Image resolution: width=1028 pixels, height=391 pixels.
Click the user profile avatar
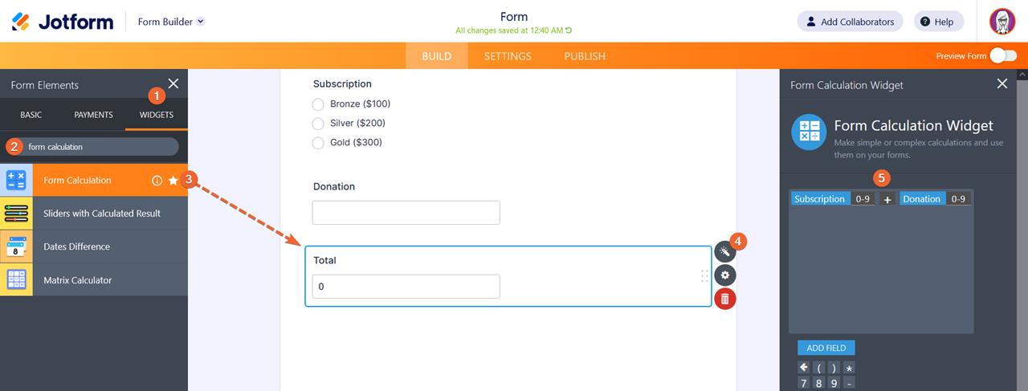[1002, 22]
